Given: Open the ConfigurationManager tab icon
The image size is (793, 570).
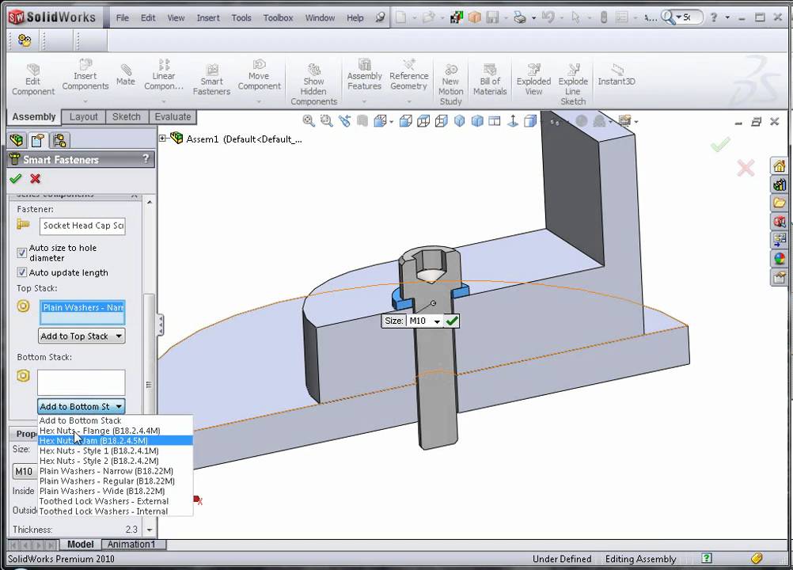Looking at the screenshot, I should click(59, 140).
